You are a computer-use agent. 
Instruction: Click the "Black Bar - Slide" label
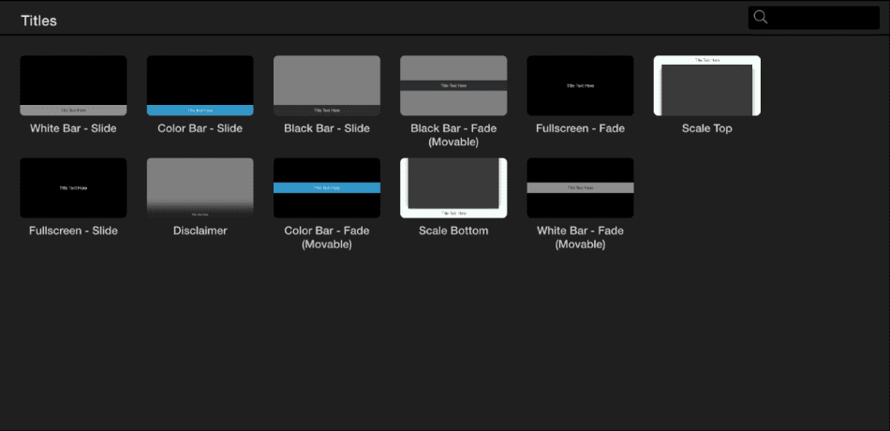coord(327,128)
